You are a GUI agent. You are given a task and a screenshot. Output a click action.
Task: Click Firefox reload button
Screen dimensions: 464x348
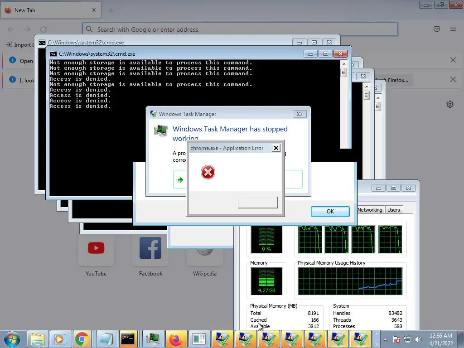click(x=43, y=29)
